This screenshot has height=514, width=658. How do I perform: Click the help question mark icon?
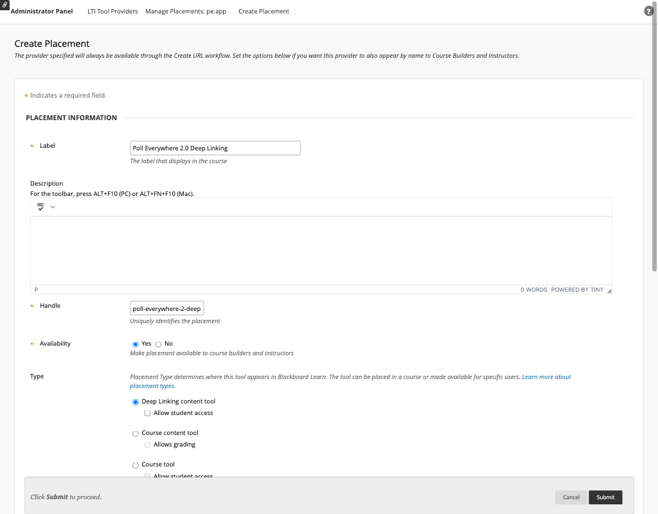648,12
